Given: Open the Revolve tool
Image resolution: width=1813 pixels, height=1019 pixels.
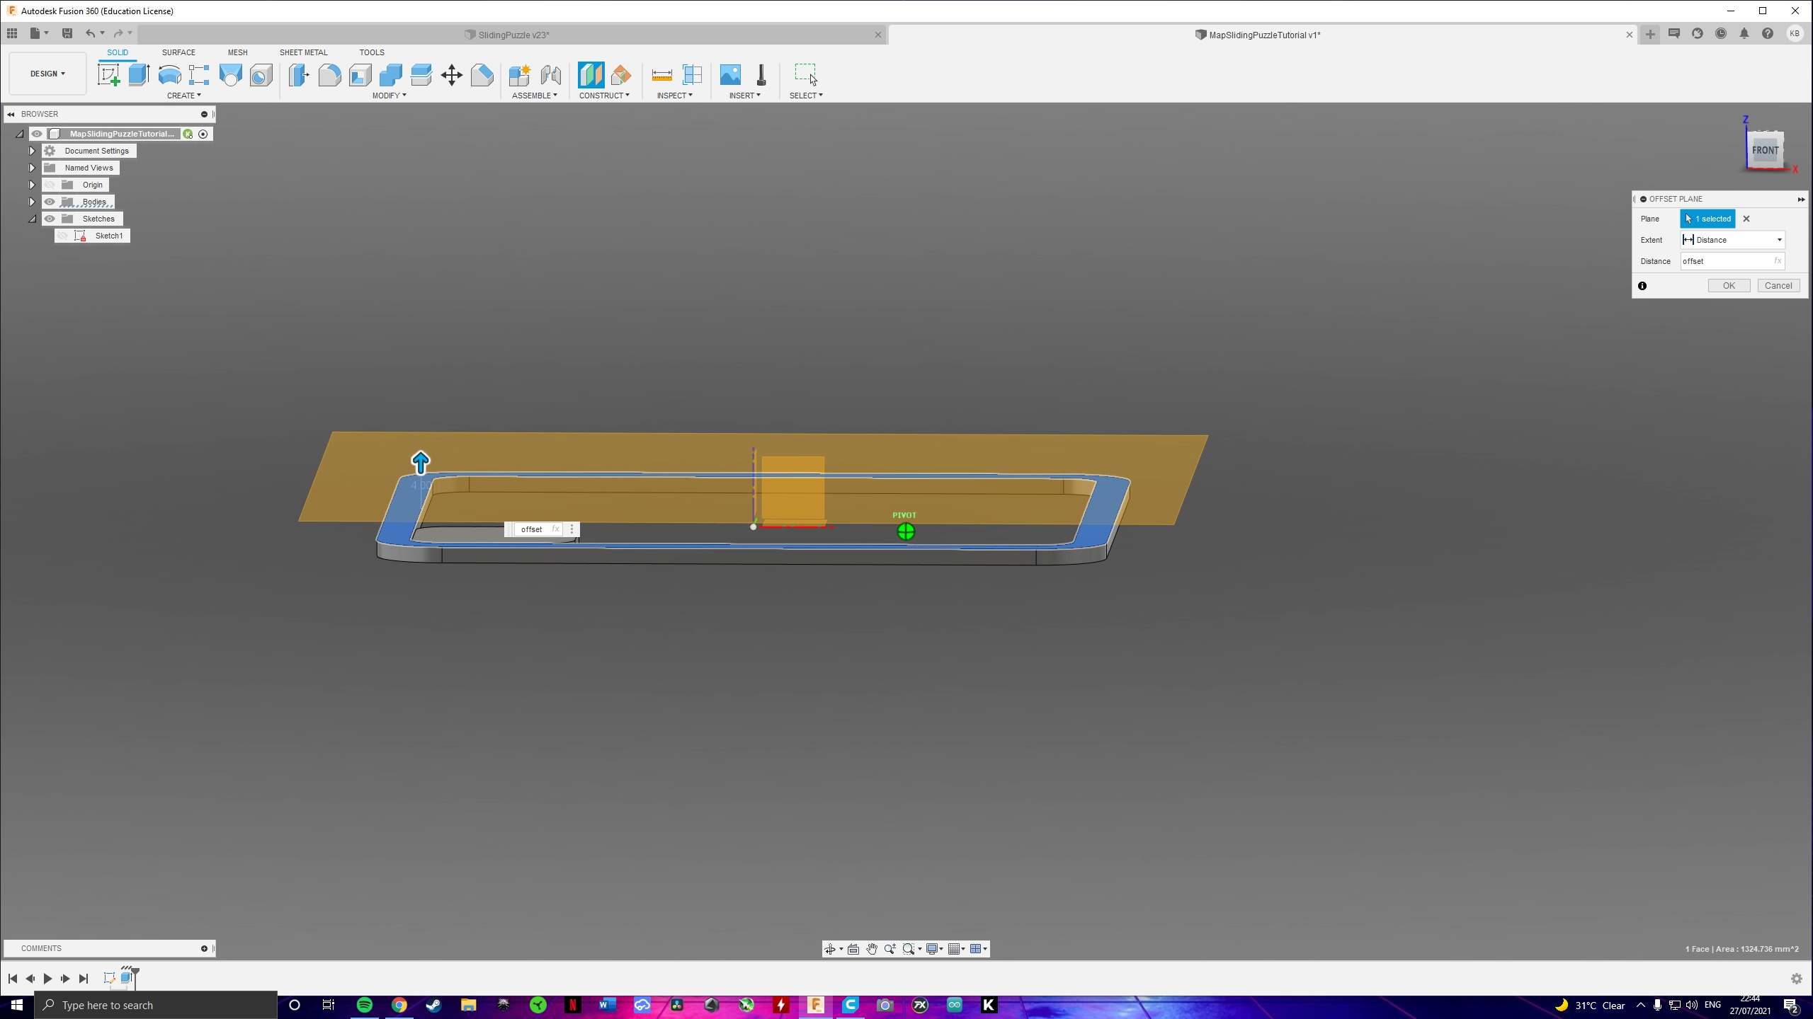Looking at the screenshot, I should [x=169, y=74].
